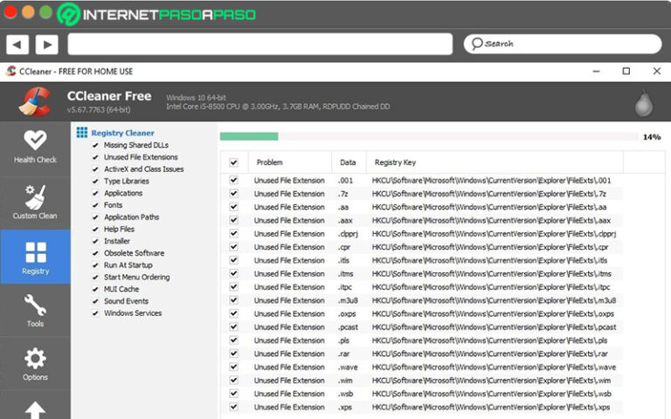
Task: Toggle Missing Shared DLLs option
Action: click(95, 145)
